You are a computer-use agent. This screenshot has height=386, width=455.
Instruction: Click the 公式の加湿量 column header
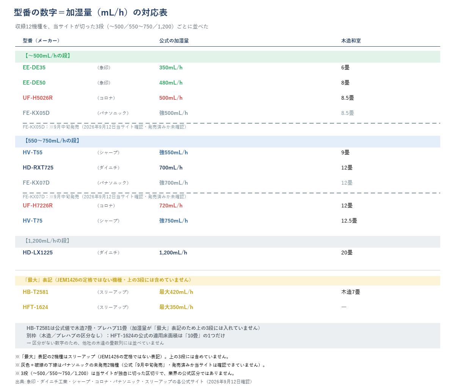click(174, 41)
